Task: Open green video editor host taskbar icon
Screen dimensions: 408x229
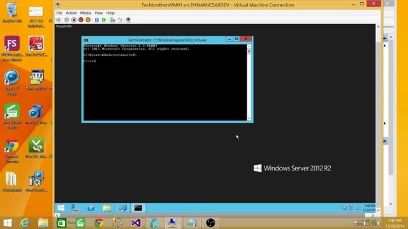Action: coord(80,223)
